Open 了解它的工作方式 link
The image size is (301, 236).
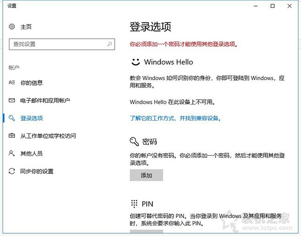tap(175, 118)
